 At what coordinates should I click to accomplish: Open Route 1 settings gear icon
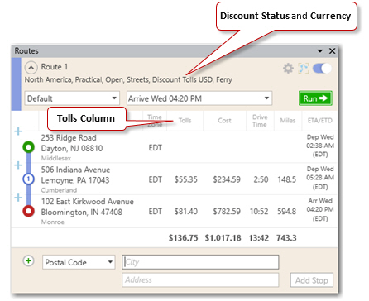pos(288,68)
